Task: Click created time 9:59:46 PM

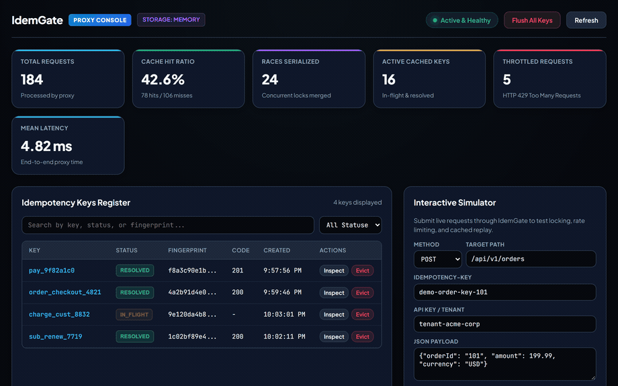Action: tap(283, 292)
